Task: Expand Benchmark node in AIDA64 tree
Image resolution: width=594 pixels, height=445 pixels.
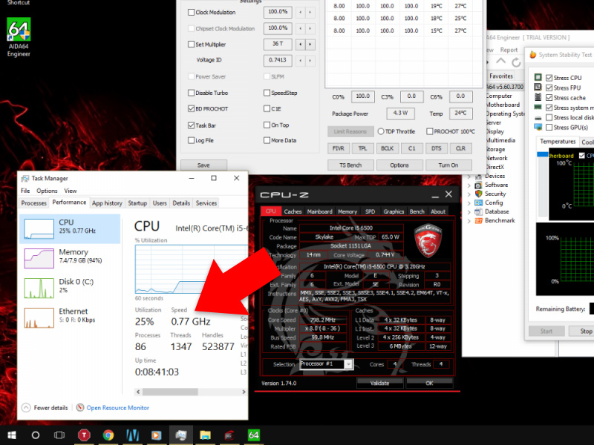Action: 469,220
